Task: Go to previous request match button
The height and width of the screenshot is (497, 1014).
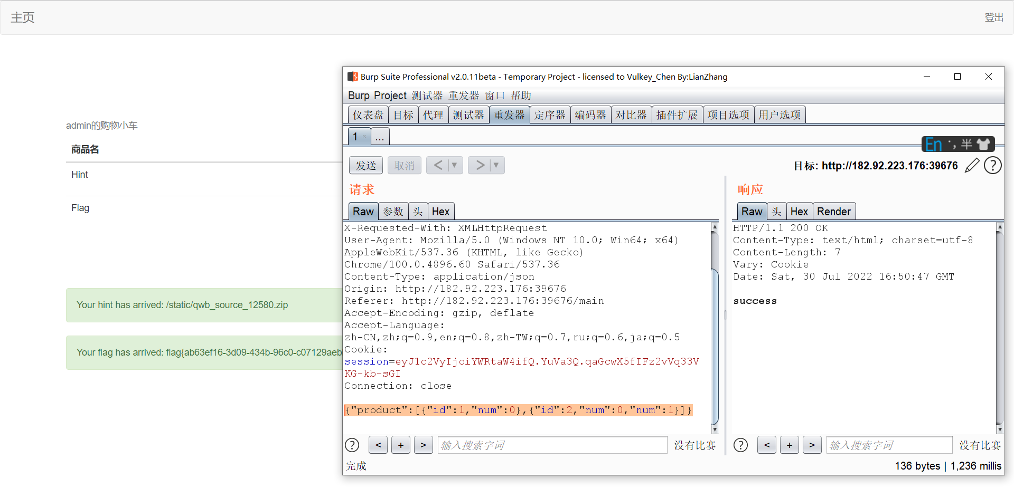Action: [x=378, y=445]
